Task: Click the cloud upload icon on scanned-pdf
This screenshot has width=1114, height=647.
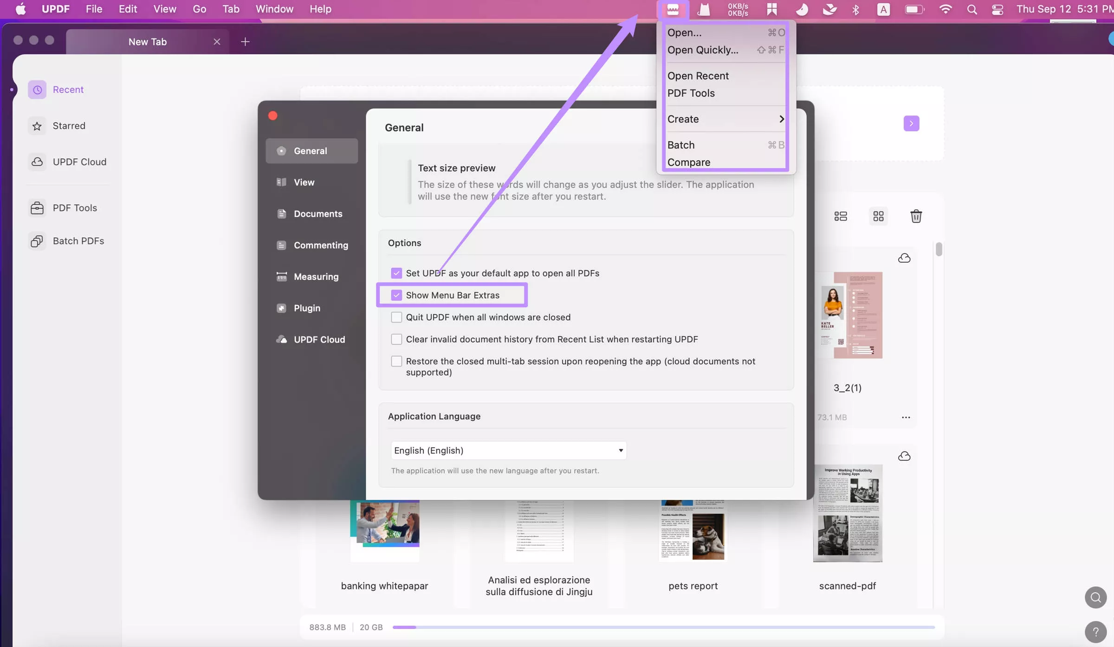Action: point(904,456)
